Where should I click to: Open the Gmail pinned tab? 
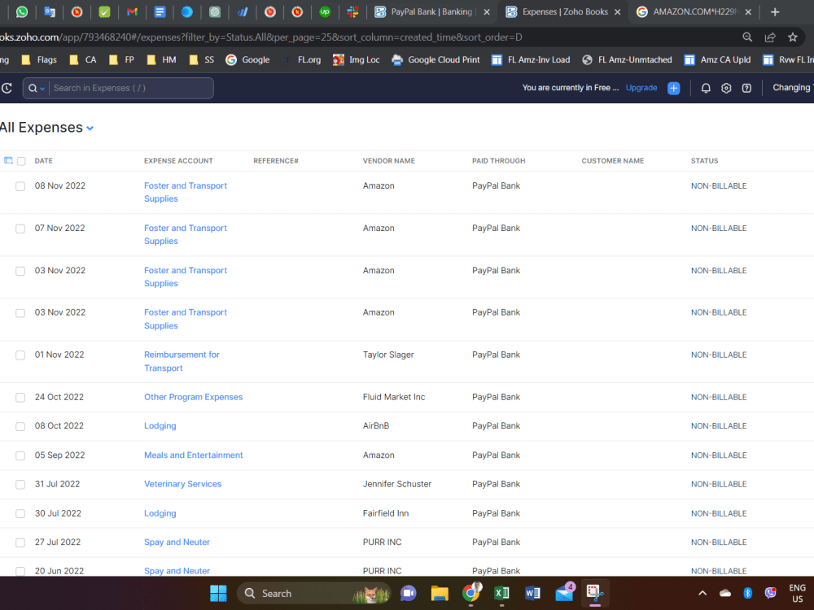(132, 11)
